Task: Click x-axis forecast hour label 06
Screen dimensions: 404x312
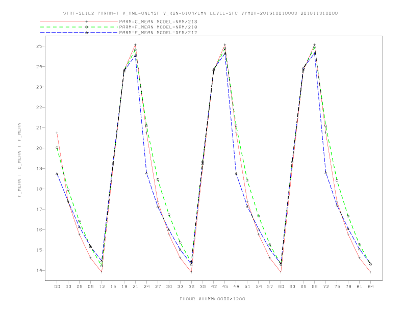Action: (x=80, y=287)
